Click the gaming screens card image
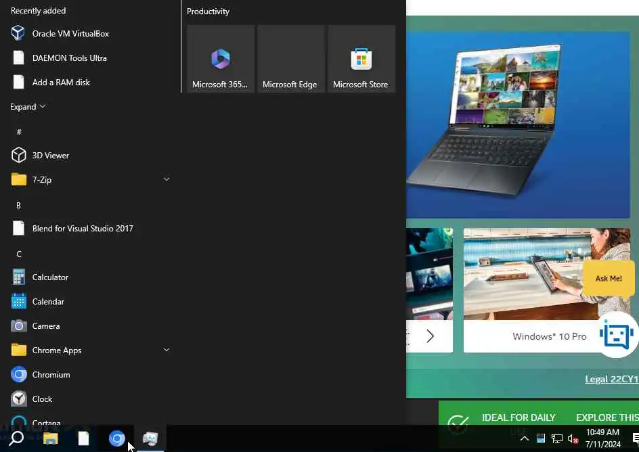 (430, 273)
